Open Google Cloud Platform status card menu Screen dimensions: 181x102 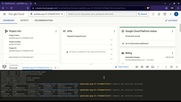(x=173, y=31)
